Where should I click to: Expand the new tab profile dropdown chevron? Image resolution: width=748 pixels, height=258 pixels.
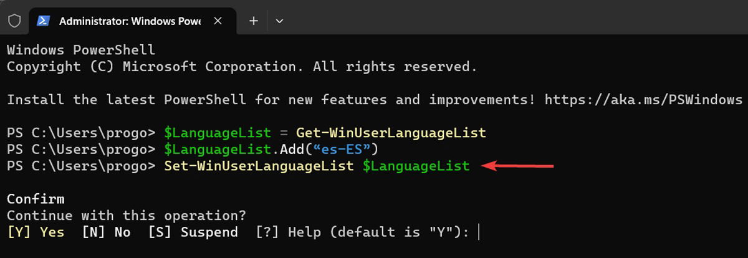coord(279,21)
